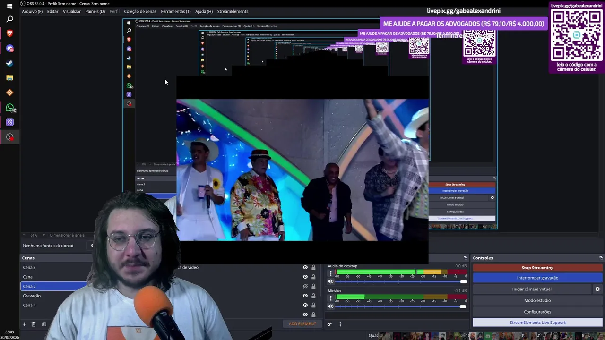605x340 pixels.
Task: Open the 61% preview zoom selector
Action: 34,235
